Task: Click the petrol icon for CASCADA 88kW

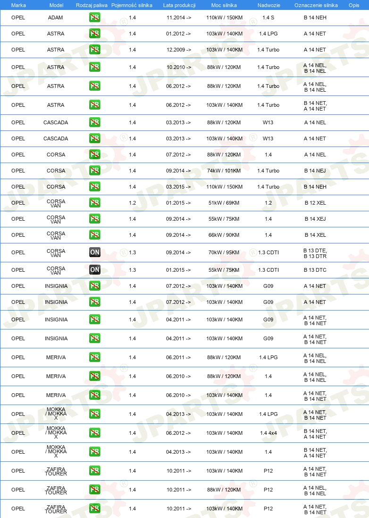Action: point(95,122)
